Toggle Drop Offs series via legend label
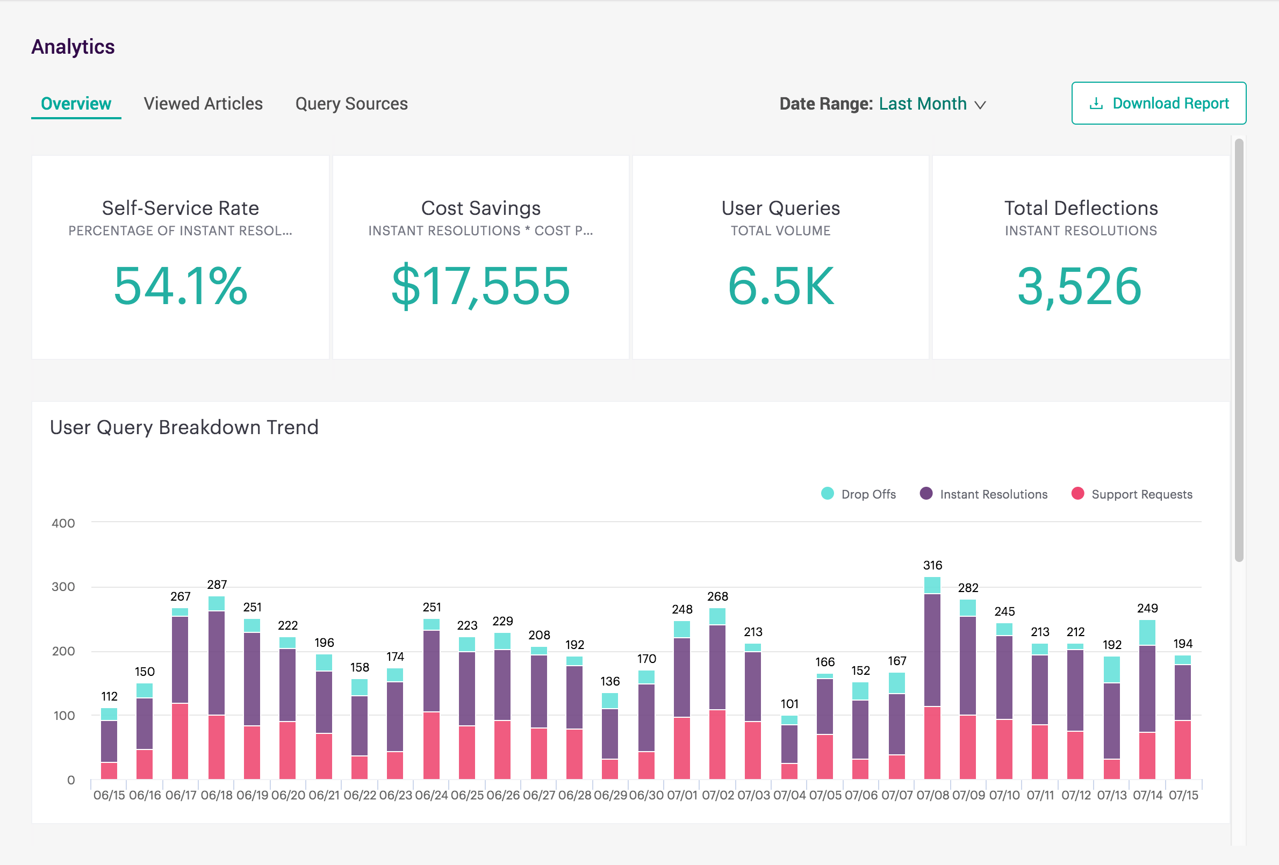 (x=868, y=494)
